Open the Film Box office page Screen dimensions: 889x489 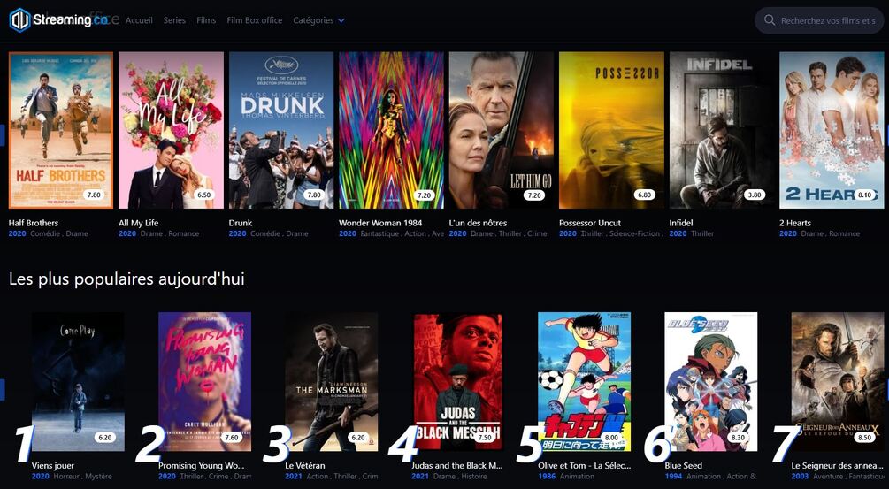[255, 20]
